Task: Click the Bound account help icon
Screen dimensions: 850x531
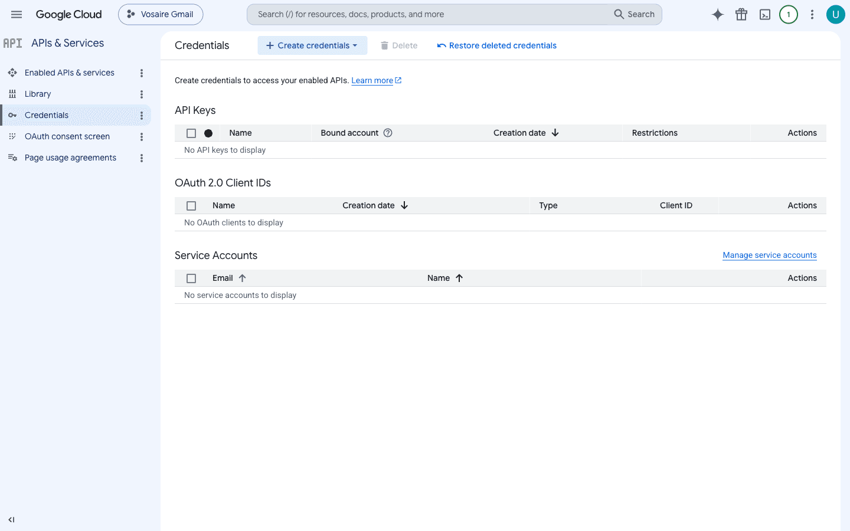Action: [x=388, y=133]
